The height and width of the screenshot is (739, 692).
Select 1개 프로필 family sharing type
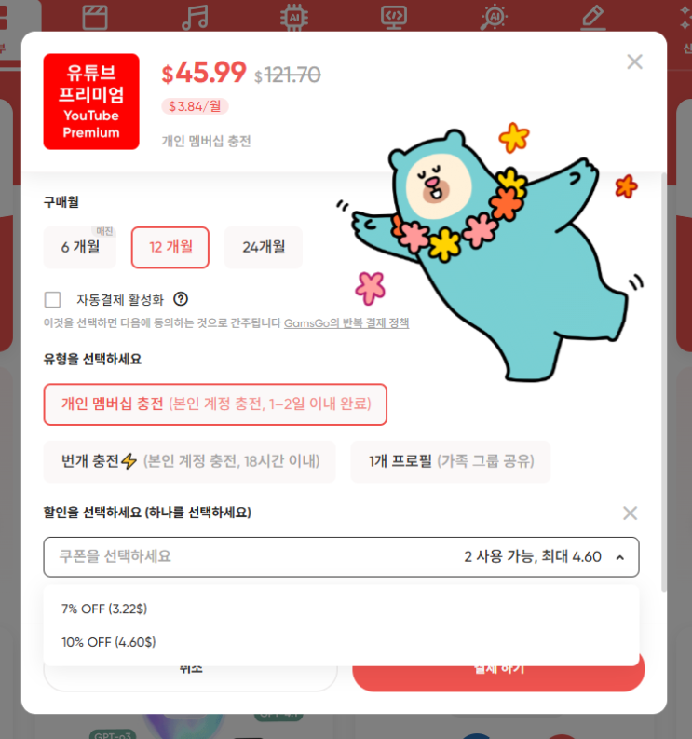click(451, 461)
